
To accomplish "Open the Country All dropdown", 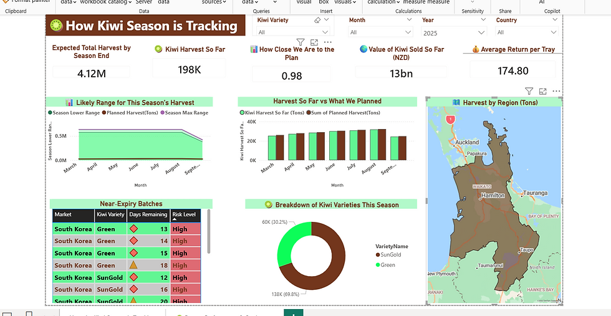I will coord(527,32).
